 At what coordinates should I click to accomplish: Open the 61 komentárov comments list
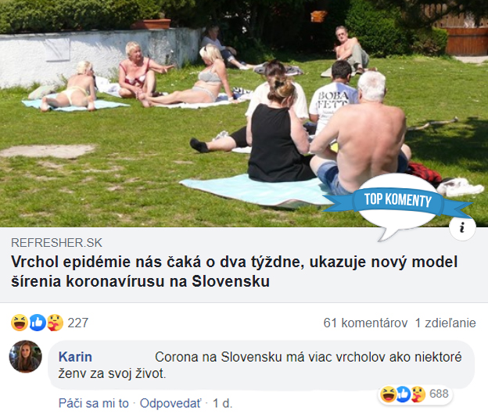coord(365,323)
